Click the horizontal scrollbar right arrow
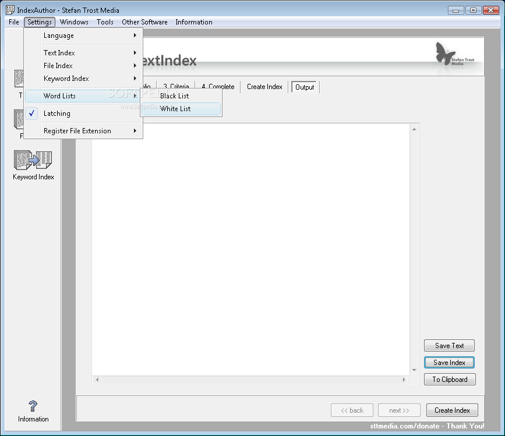The image size is (505, 436). tap(404, 380)
